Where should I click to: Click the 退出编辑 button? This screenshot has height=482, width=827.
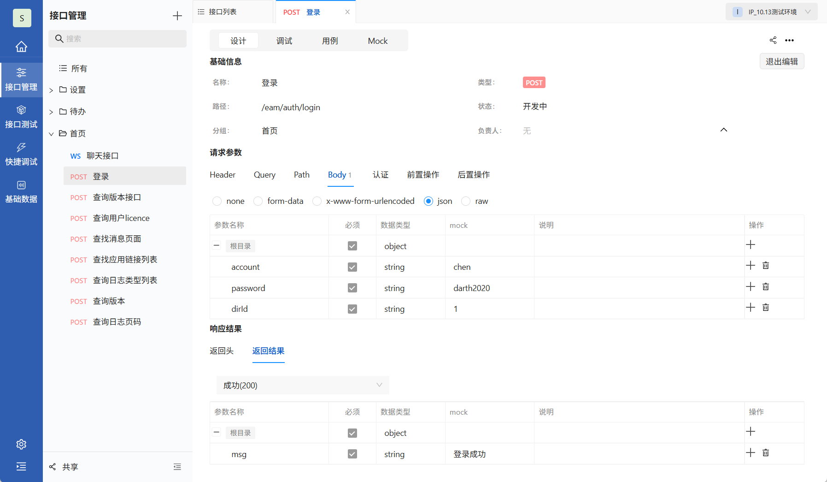781,61
